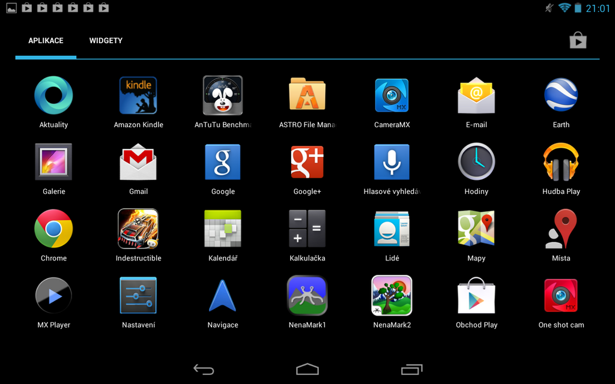Open Google Chrome
The image size is (615, 384).
click(53, 229)
